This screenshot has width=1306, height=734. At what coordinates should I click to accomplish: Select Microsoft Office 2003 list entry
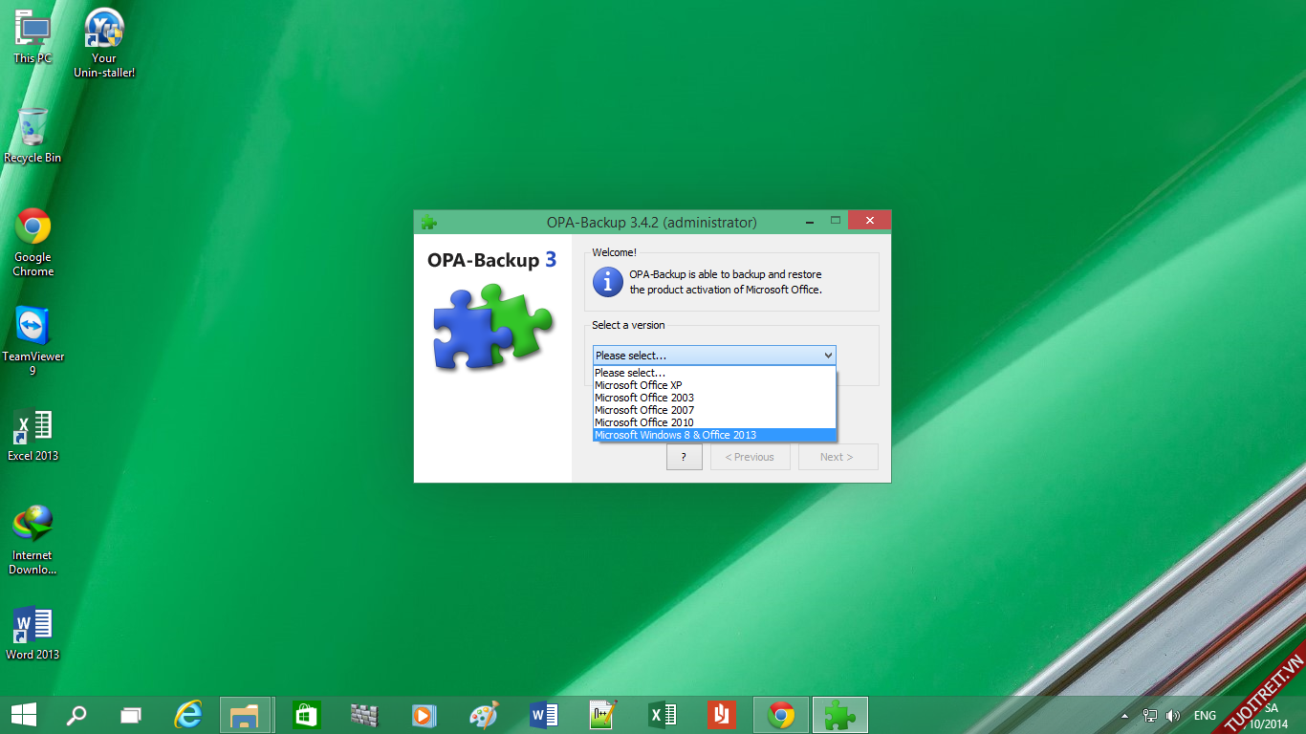point(643,398)
